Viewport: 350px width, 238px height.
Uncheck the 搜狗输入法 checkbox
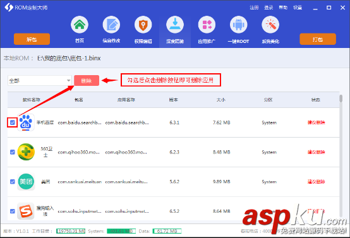13,211
